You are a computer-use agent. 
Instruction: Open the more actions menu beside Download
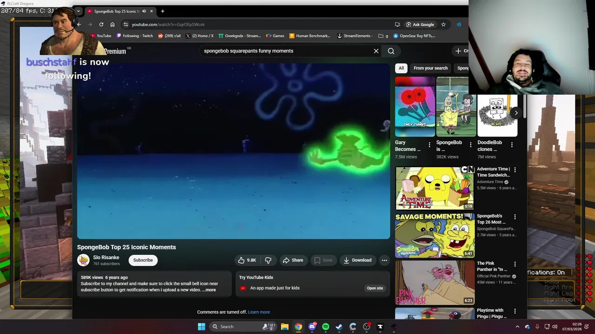[x=384, y=260]
